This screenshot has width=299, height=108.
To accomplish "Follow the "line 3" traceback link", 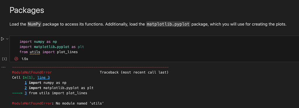I will [x=44, y=78].
